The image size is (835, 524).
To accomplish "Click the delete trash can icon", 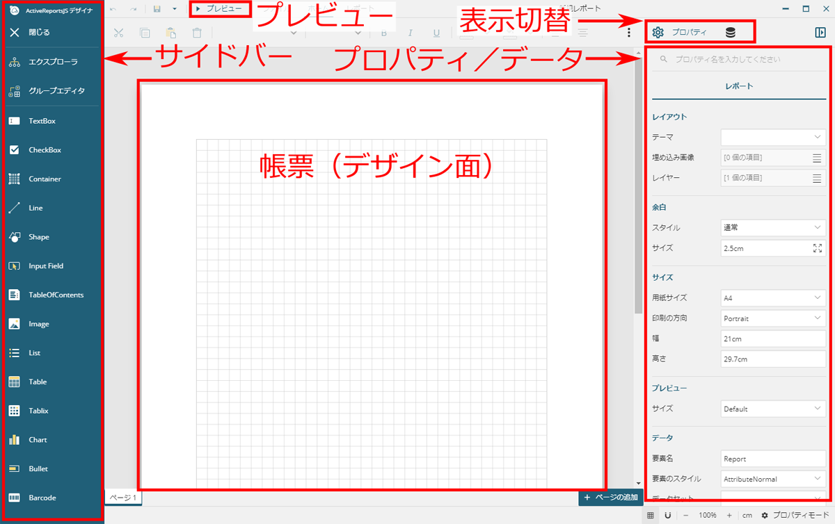I will 198,33.
